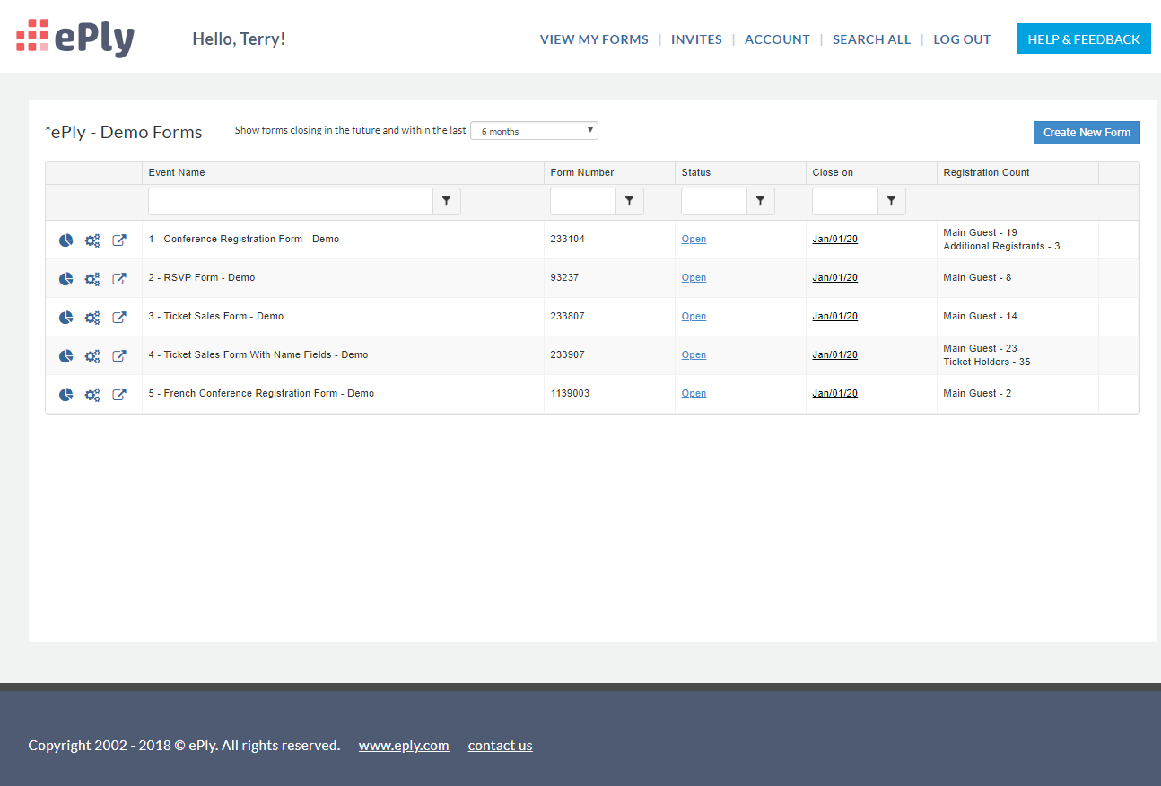Open external link icon for RSVP Form

tap(119, 279)
